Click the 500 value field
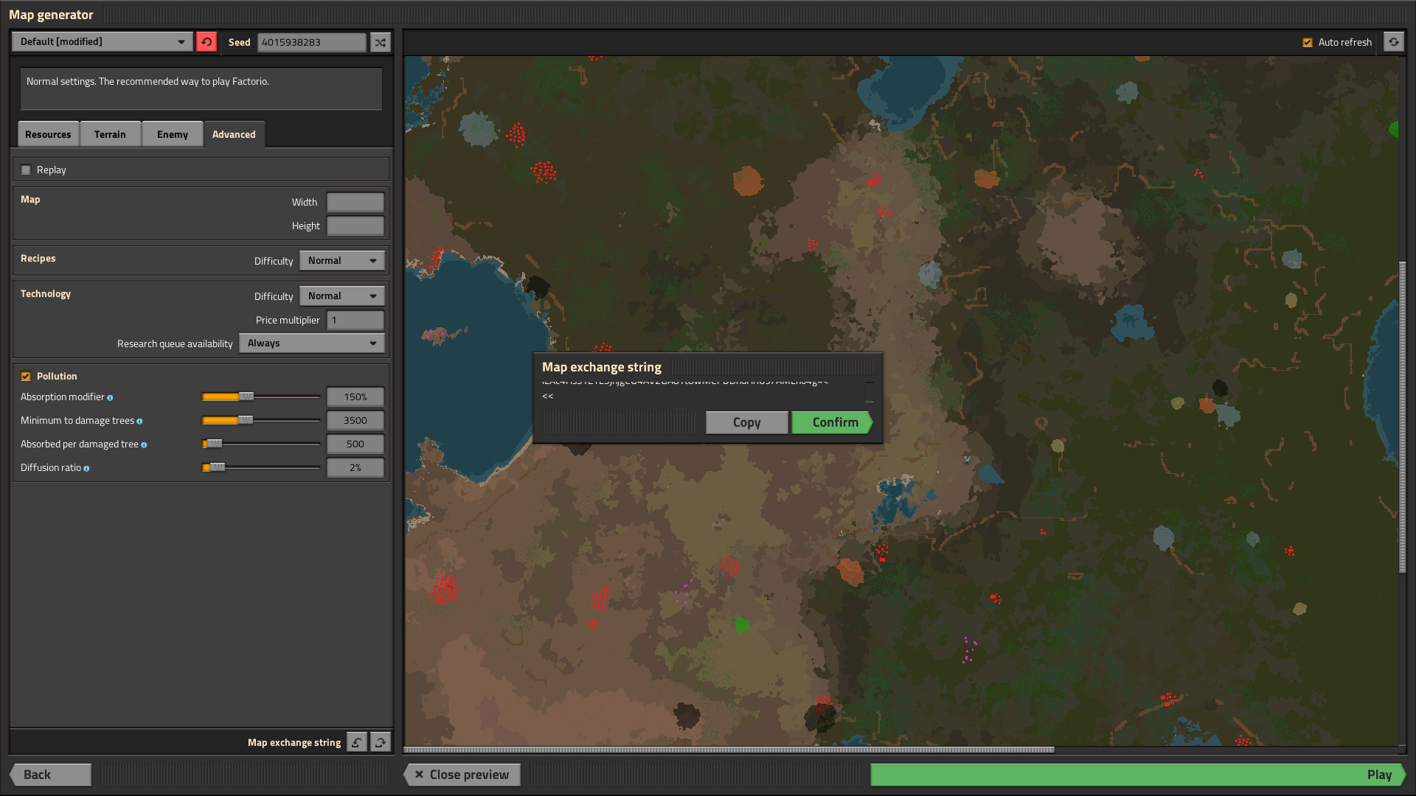1416x796 pixels. click(x=355, y=444)
